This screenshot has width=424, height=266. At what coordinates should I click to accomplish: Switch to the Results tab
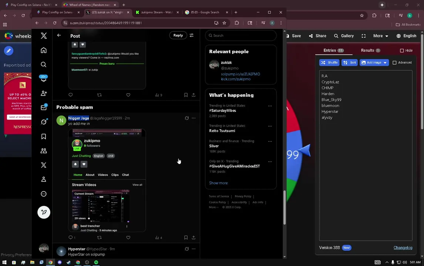370,51
